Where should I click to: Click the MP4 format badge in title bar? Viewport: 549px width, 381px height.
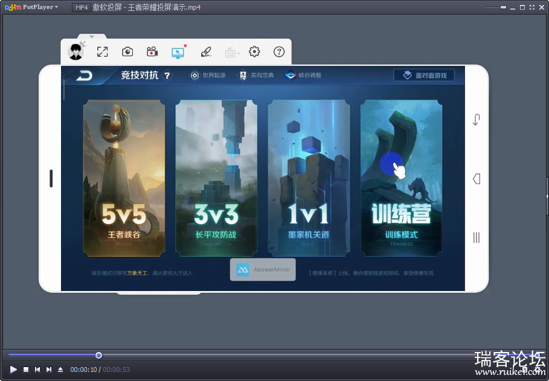pyautogui.click(x=81, y=7)
